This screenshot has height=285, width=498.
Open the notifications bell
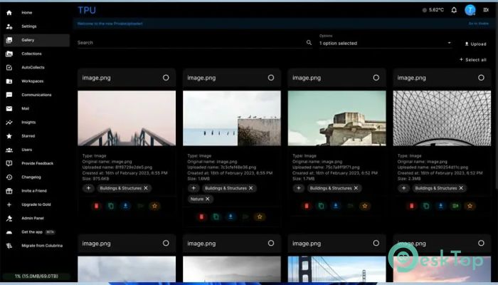pos(454,10)
